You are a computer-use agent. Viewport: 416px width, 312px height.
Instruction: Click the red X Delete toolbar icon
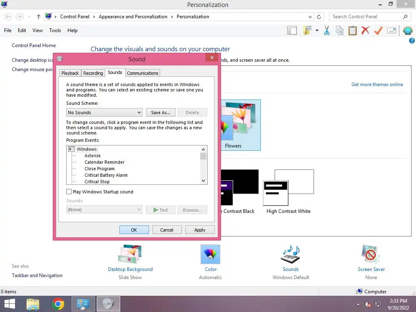click(x=365, y=30)
